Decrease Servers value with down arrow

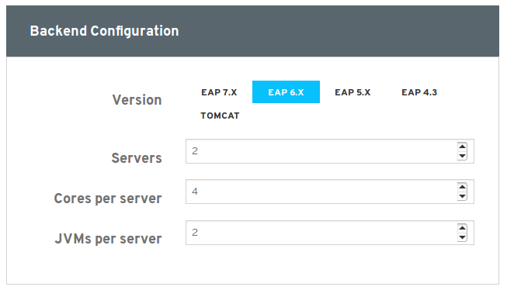coord(463,156)
